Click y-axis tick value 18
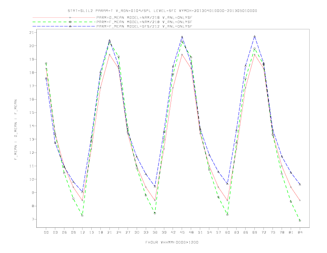The image size is (327, 253). [x=31, y=72]
